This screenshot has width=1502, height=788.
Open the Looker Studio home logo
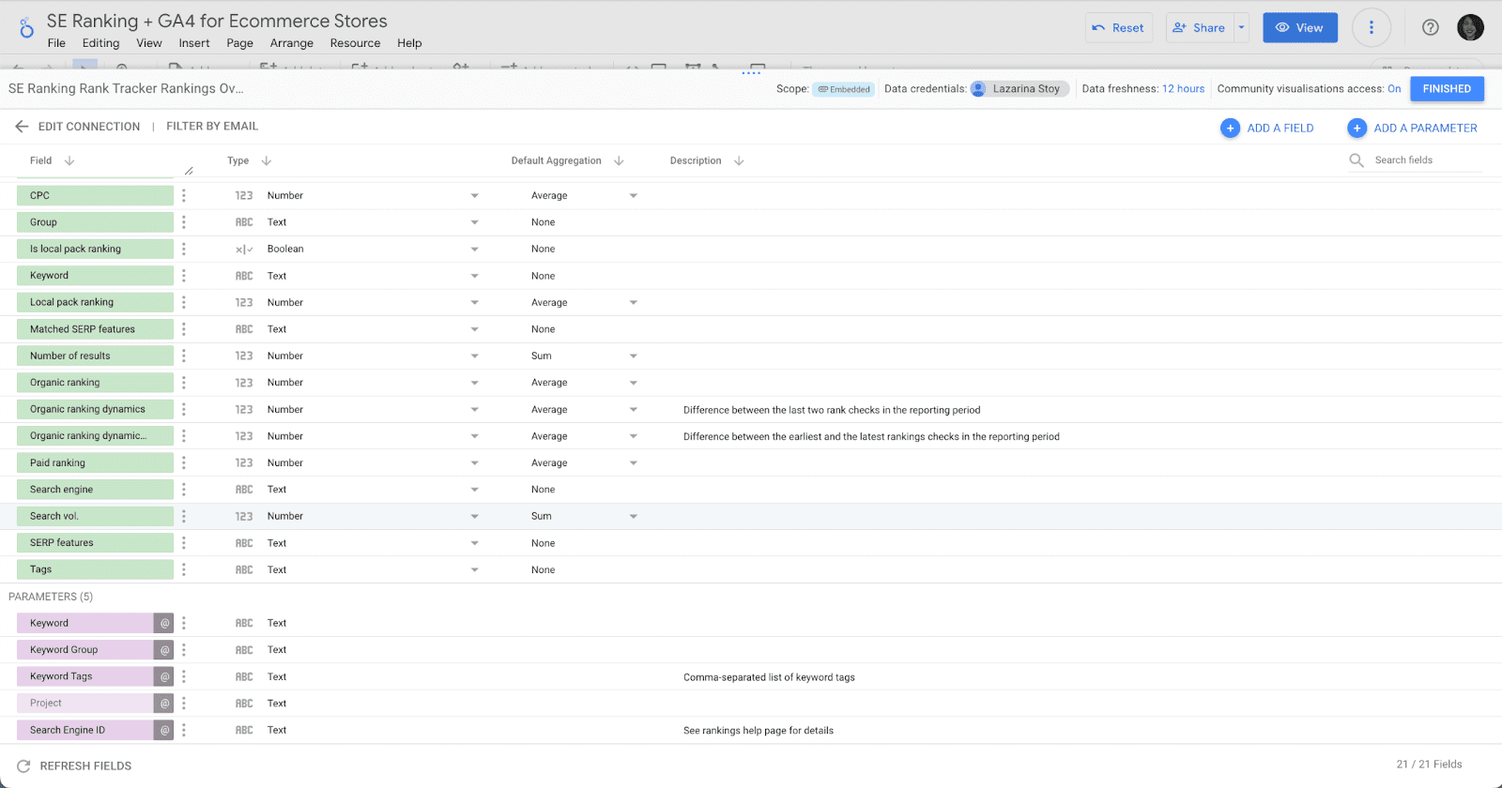tap(26, 29)
